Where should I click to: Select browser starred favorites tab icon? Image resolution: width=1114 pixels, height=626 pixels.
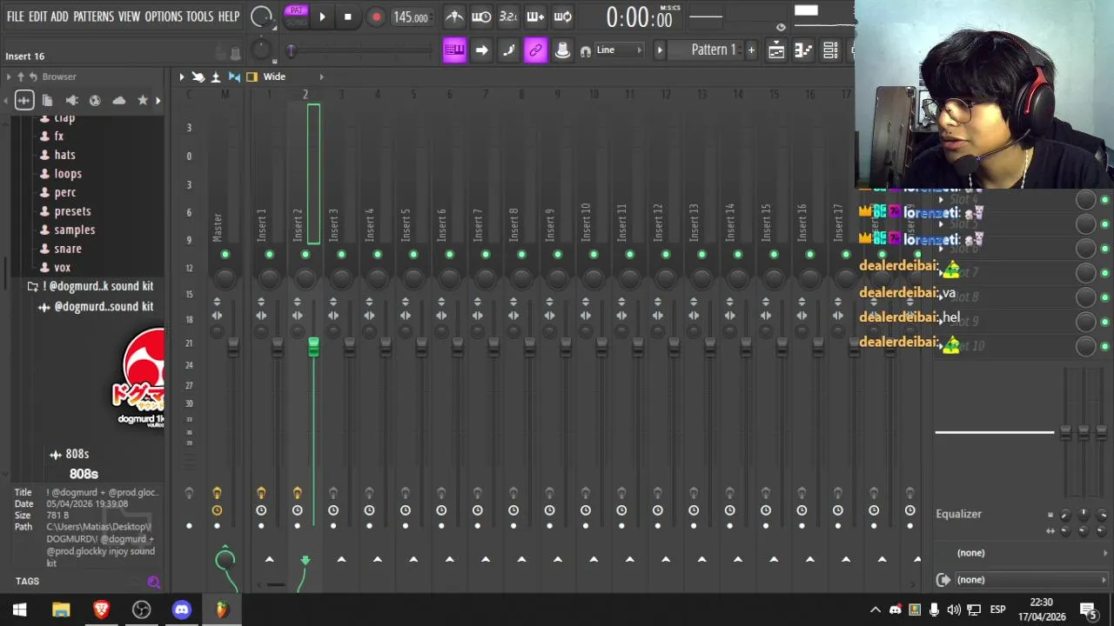point(143,100)
